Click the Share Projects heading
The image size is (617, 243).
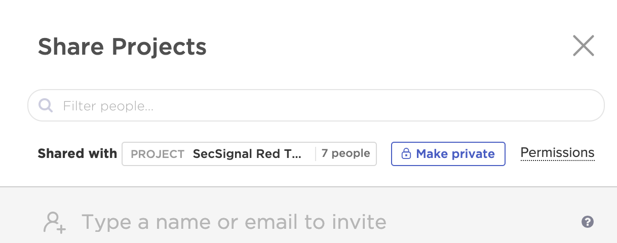(122, 47)
